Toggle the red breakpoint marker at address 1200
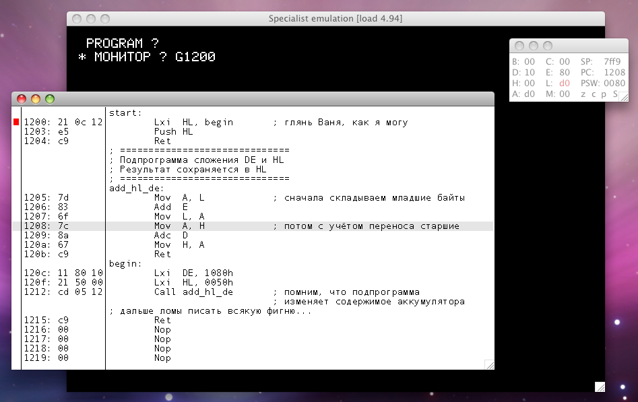This screenshot has height=402, width=638. [x=16, y=122]
